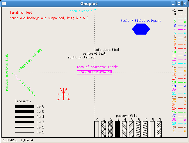Click the green inverted triangle of linetype 10
The height and width of the screenshot is (143, 189).
coord(185,52)
